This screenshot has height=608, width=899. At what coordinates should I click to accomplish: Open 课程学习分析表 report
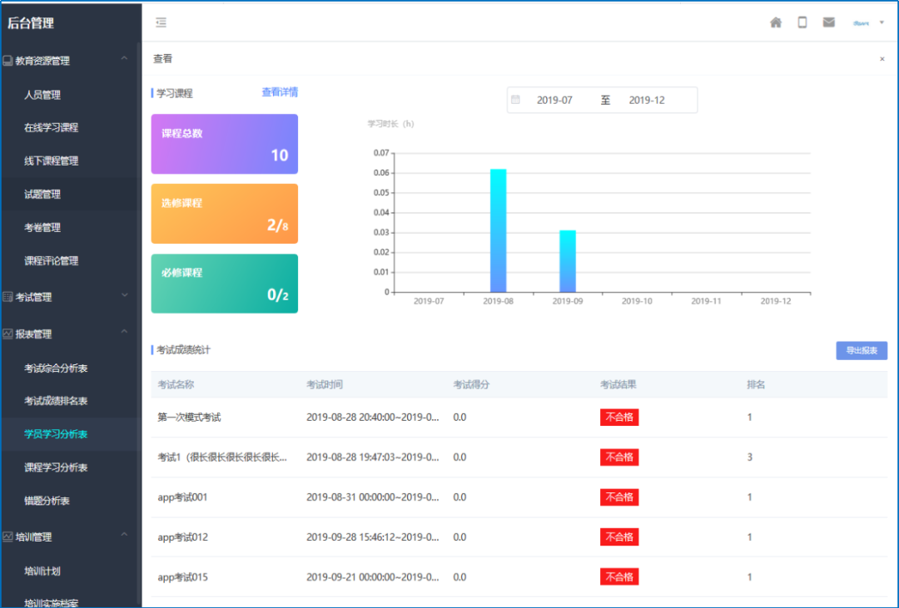pos(56,467)
